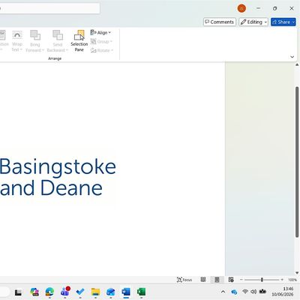Open the clock and date panel

(283, 292)
